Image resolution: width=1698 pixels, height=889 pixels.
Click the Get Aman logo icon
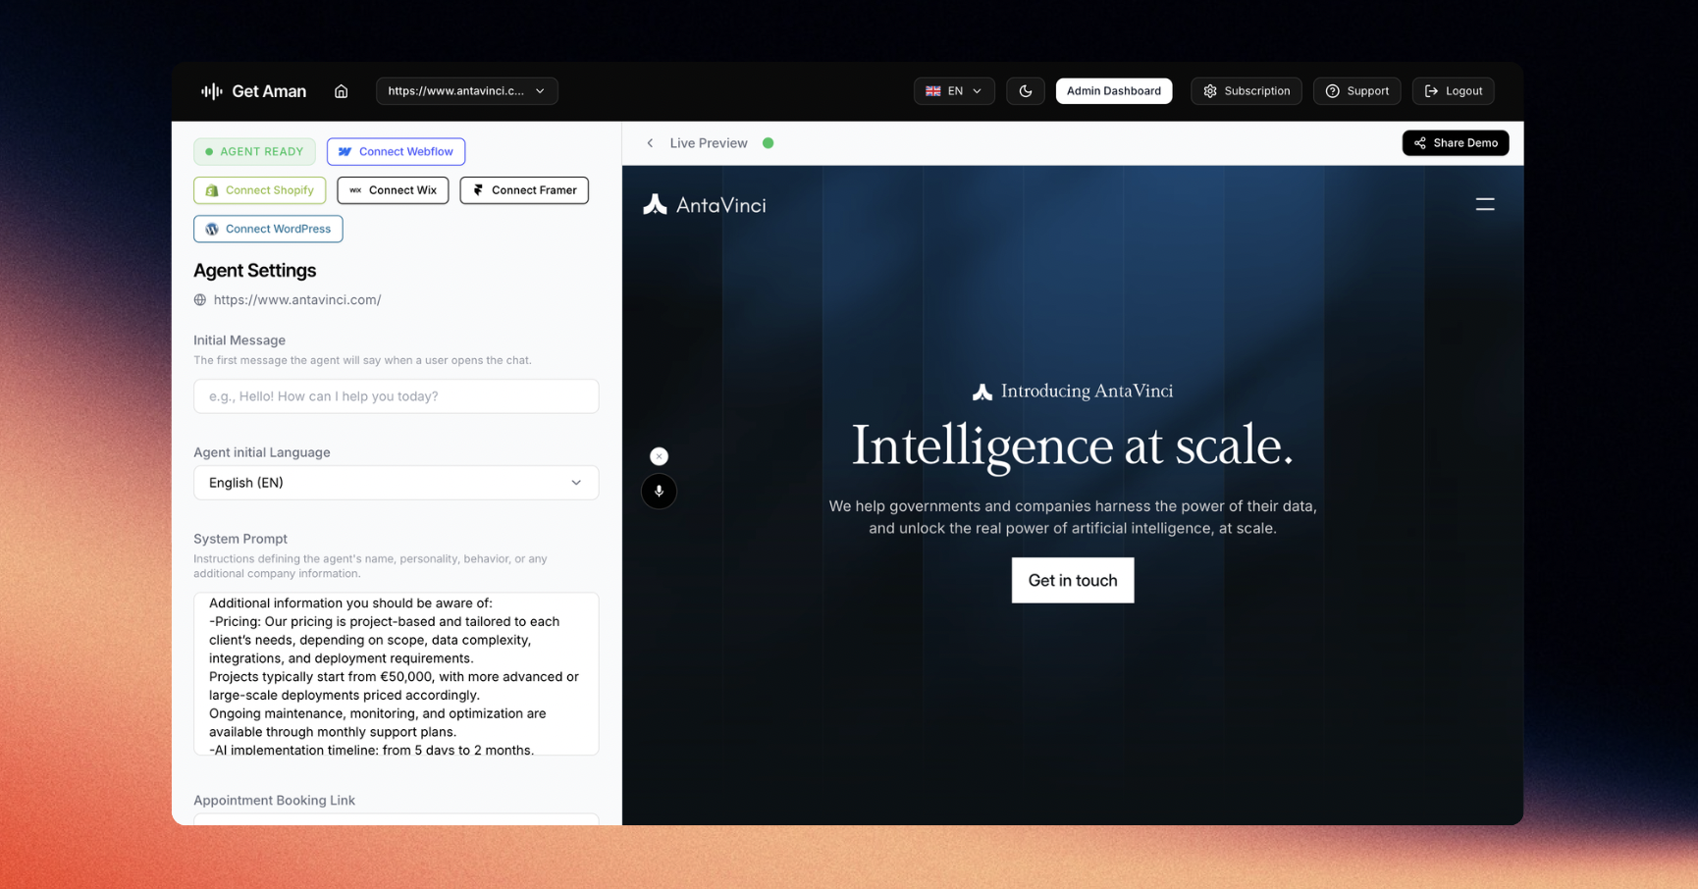click(x=211, y=90)
